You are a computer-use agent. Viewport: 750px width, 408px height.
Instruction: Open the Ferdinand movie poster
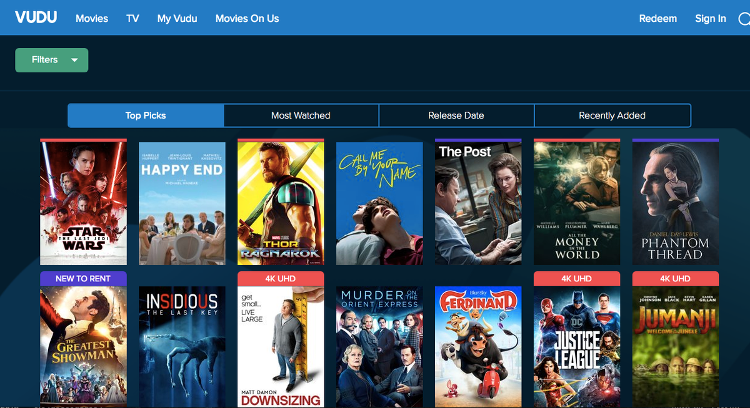478,347
